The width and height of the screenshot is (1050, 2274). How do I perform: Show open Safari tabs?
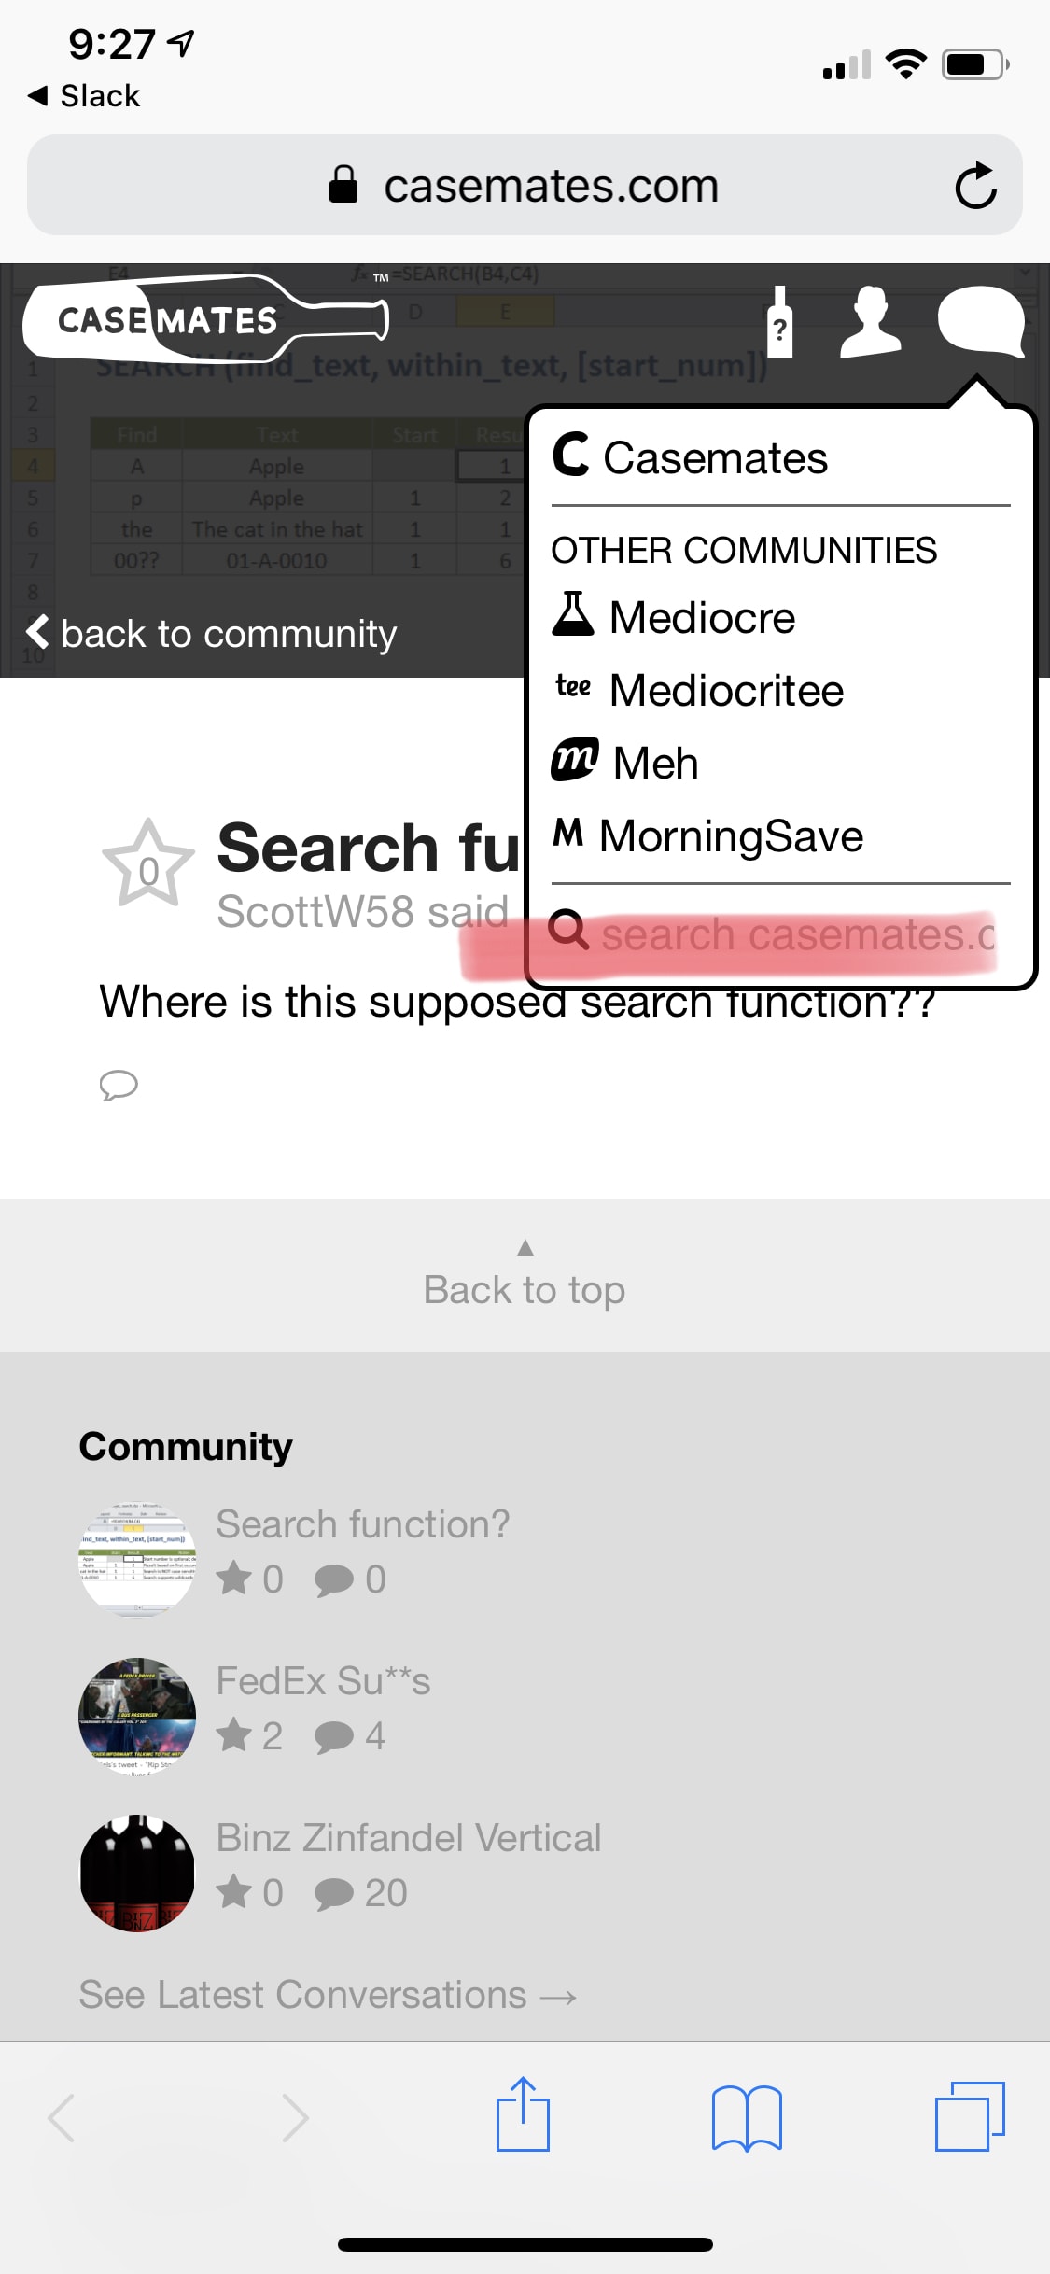(969, 2115)
